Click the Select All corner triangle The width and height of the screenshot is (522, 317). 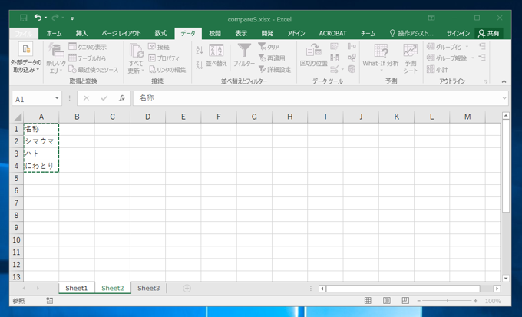tap(17, 117)
